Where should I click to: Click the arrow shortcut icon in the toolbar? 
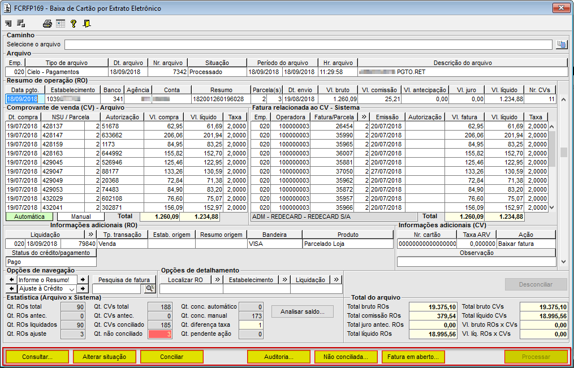tap(8, 24)
